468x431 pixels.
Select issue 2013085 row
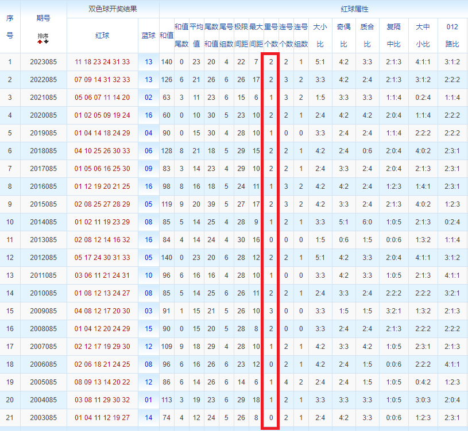(234, 240)
